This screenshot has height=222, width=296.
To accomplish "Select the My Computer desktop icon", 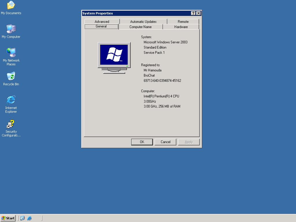I will [x=11, y=29].
